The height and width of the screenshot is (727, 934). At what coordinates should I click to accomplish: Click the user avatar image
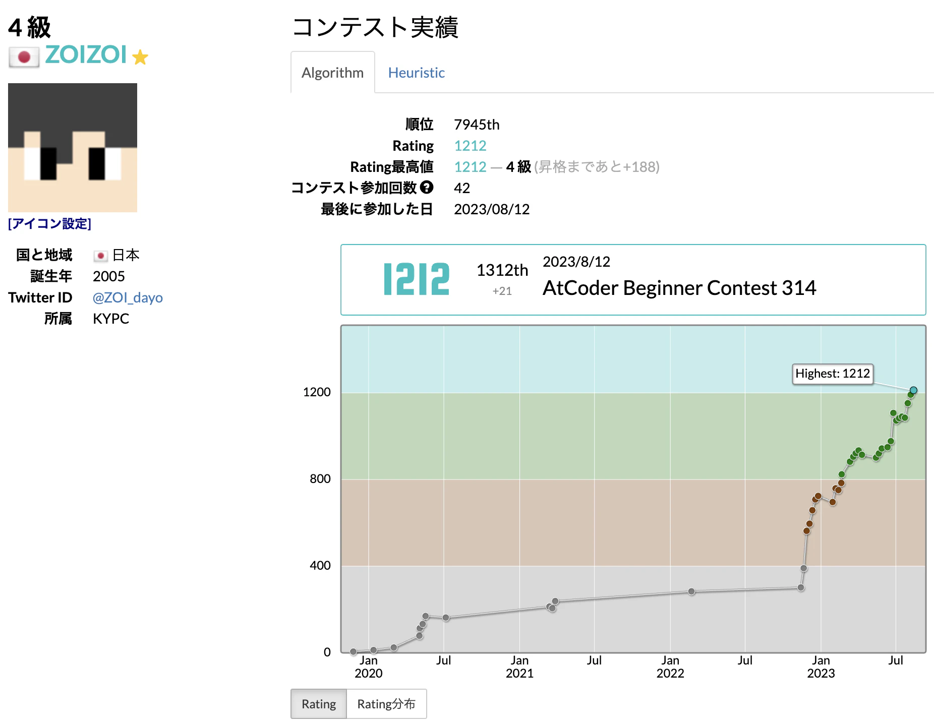pyautogui.click(x=73, y=148)
